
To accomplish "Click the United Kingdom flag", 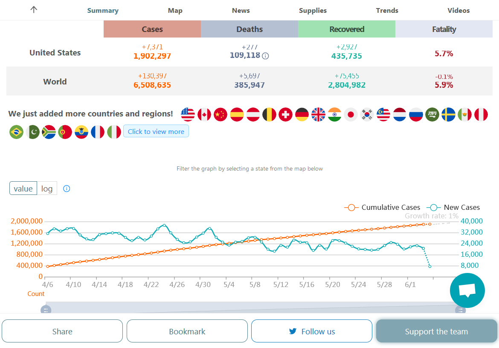I will point(318,114).
